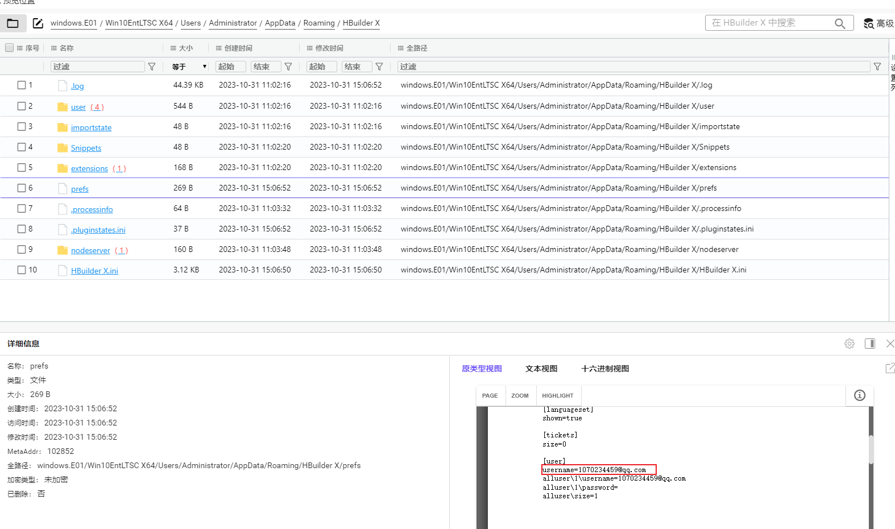
Task: Switch to 十六进制视图 tab
Action: click(x=605, y=369)
